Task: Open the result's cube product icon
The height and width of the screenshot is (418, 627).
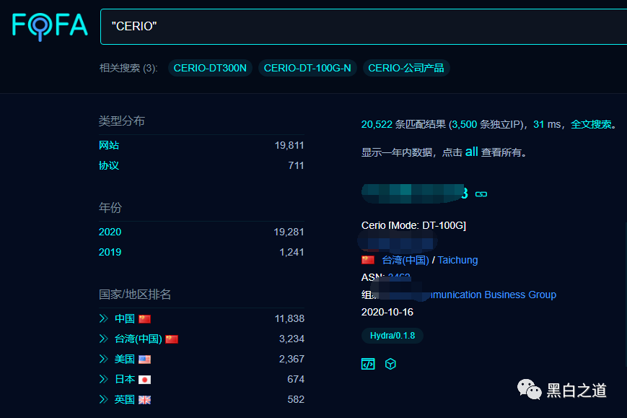Action: 390,364
